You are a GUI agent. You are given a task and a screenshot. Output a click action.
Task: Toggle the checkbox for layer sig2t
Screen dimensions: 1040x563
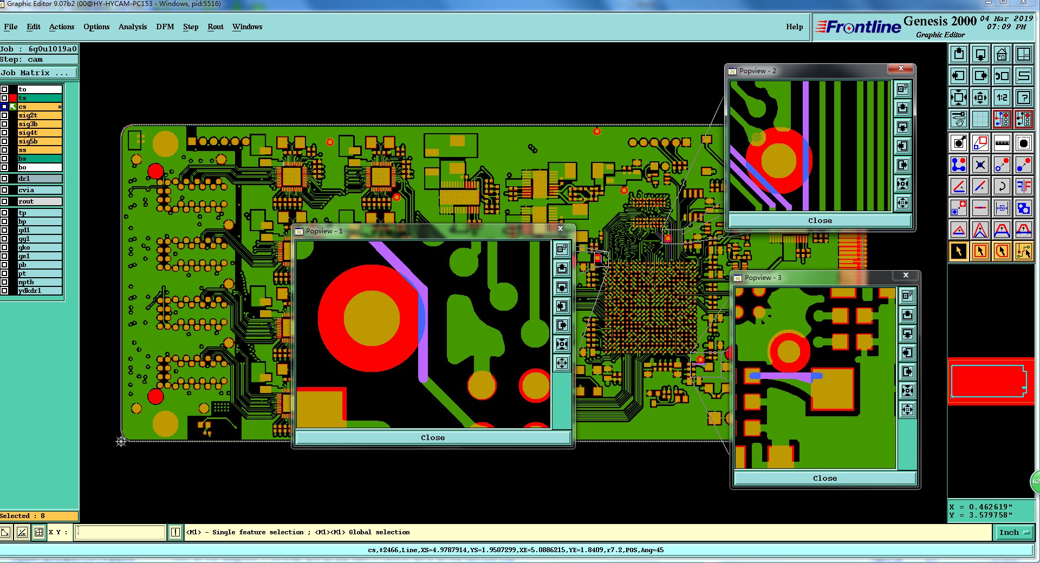4,115
